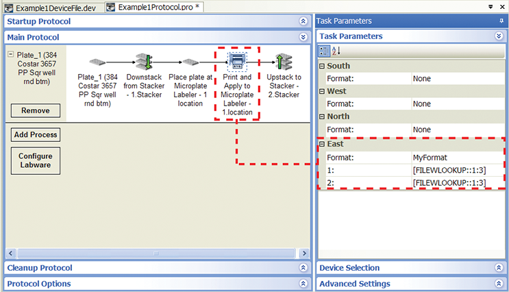Select the Print and Apply task icon

(x=237, y=62)
